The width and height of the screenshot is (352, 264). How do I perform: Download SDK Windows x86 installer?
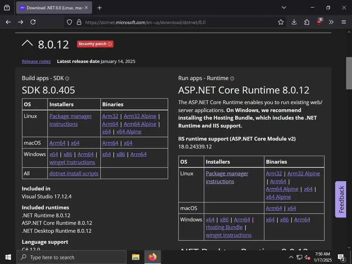coord(68,154)
